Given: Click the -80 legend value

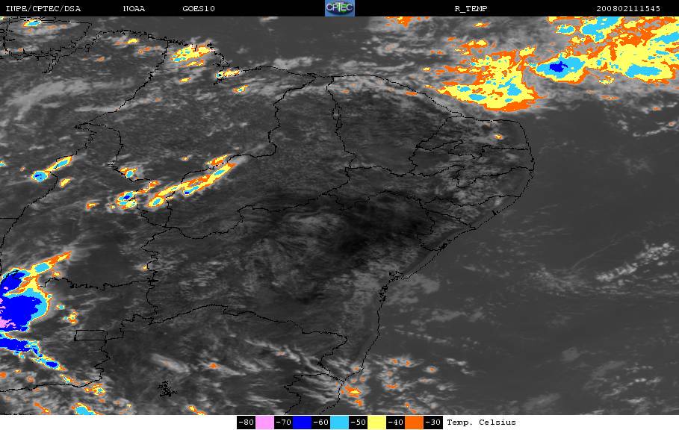Looking at the screenshot, I should point(246,423).
